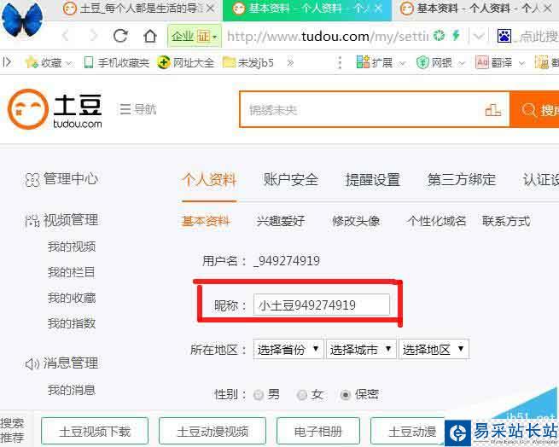This screenshot has width=559, height=447.
Task: Select the 女 gender radio button
Action: pos(302,395)
